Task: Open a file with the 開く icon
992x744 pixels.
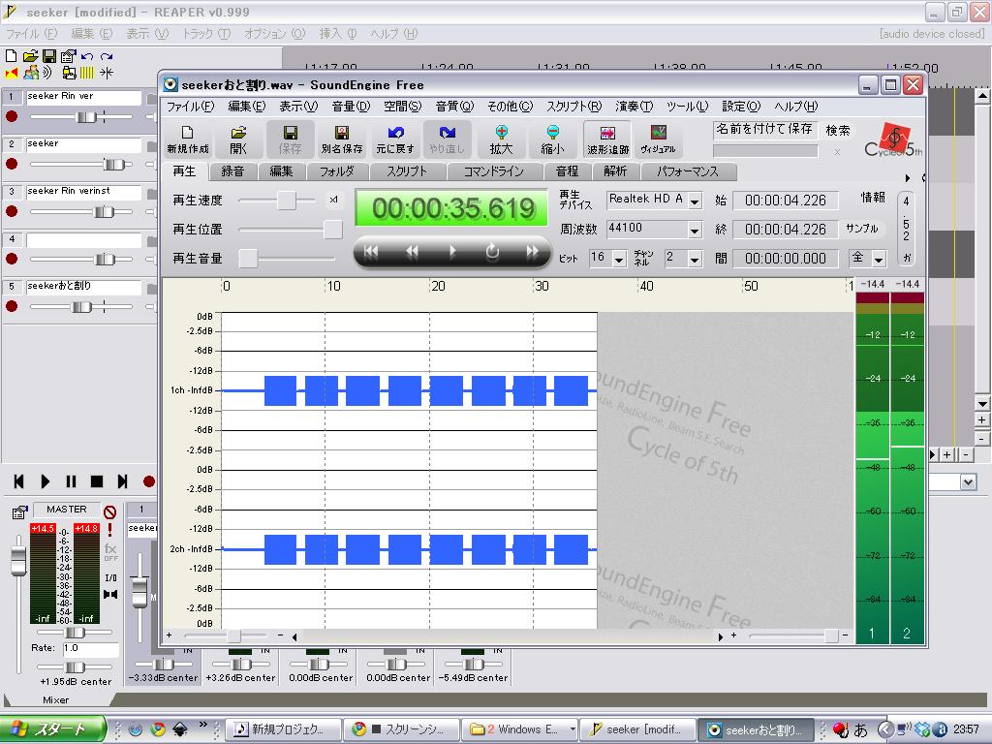Action: coord(238,139)
